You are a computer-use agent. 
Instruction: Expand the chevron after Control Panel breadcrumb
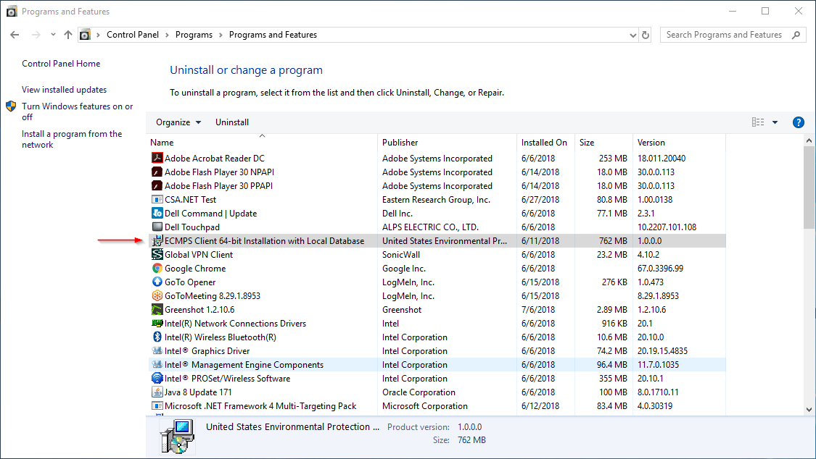tap(167, 35)
